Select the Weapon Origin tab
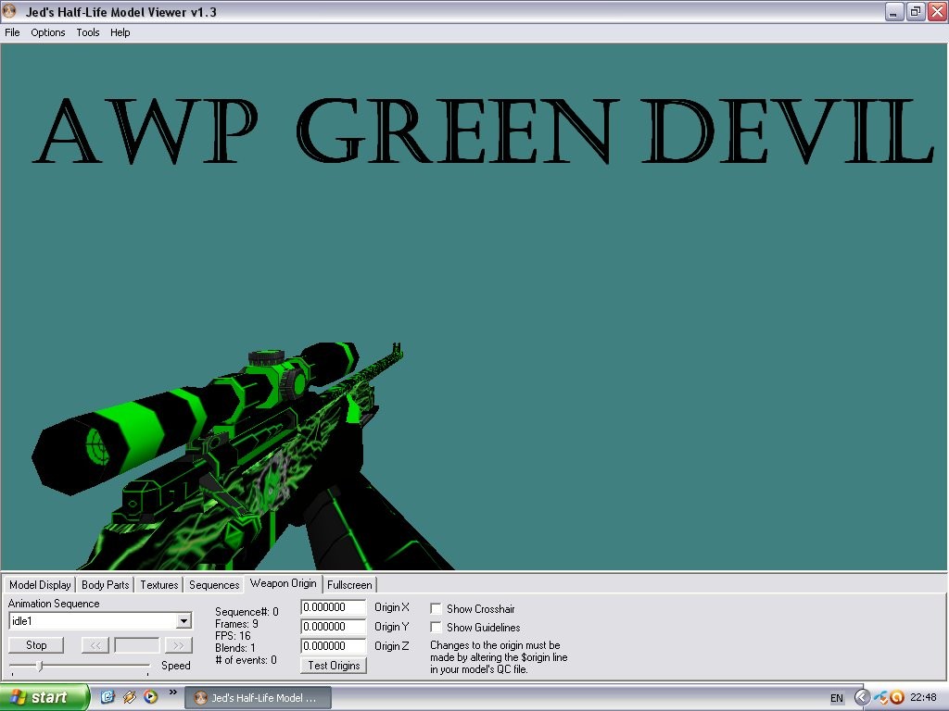949x711 pixels. click(x=284, y=583)
